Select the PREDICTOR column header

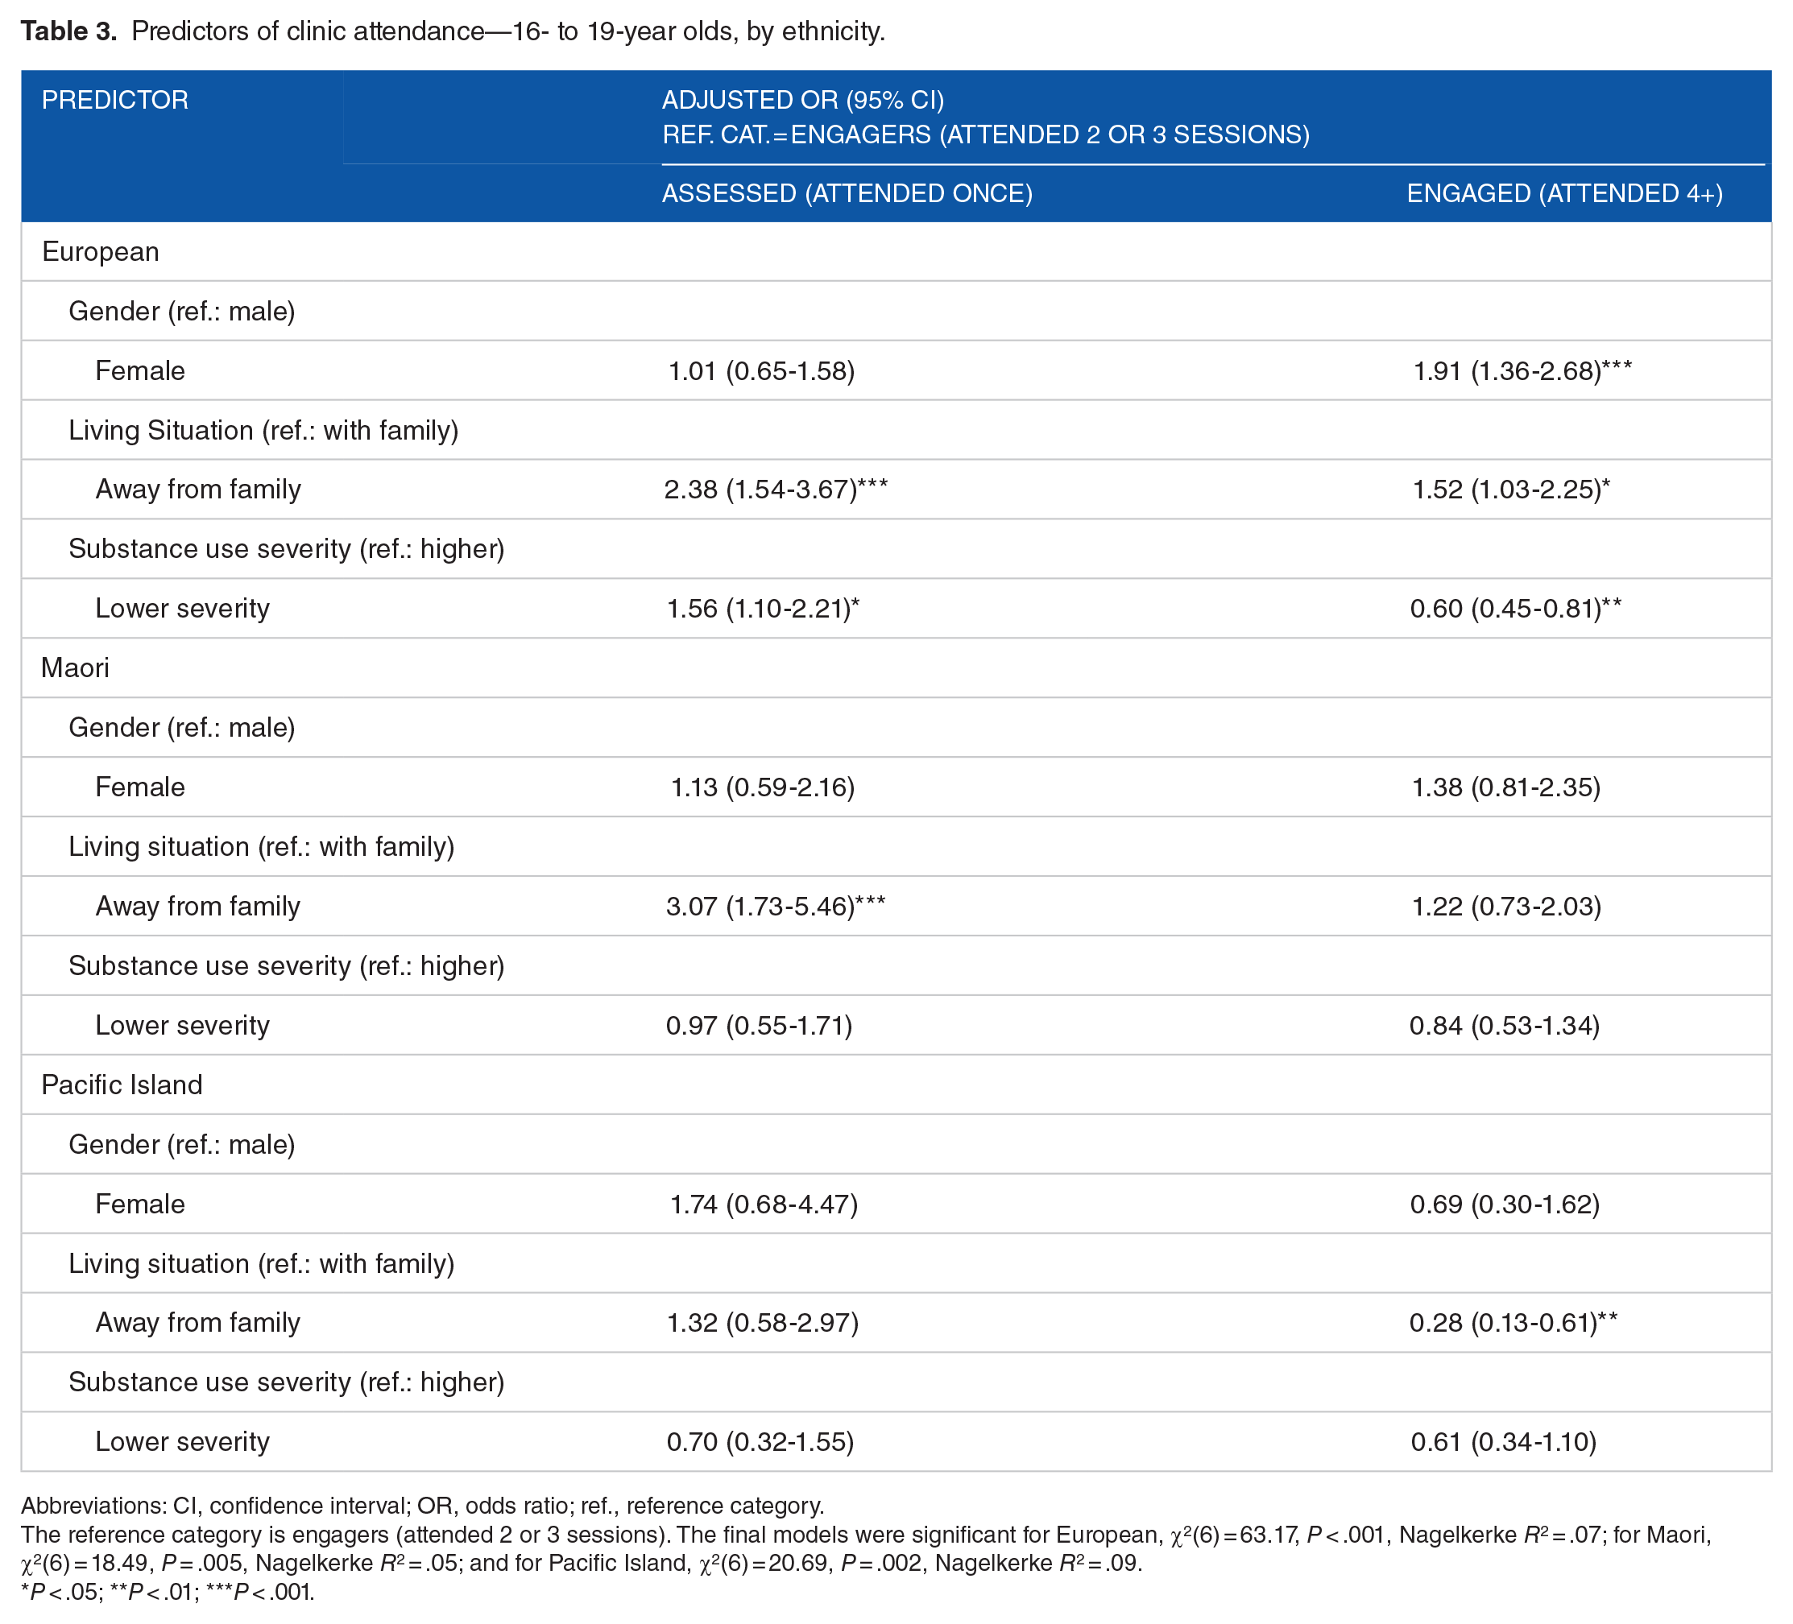click(114, 100)
